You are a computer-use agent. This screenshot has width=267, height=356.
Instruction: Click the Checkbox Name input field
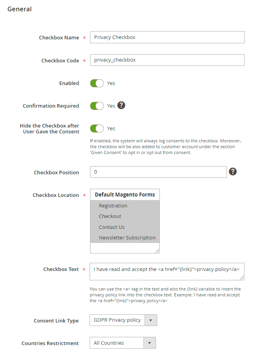(167, 37)
